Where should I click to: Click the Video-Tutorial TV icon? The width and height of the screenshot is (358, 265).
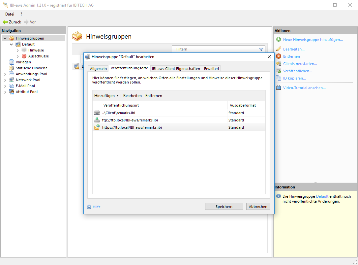pos(279,88)
